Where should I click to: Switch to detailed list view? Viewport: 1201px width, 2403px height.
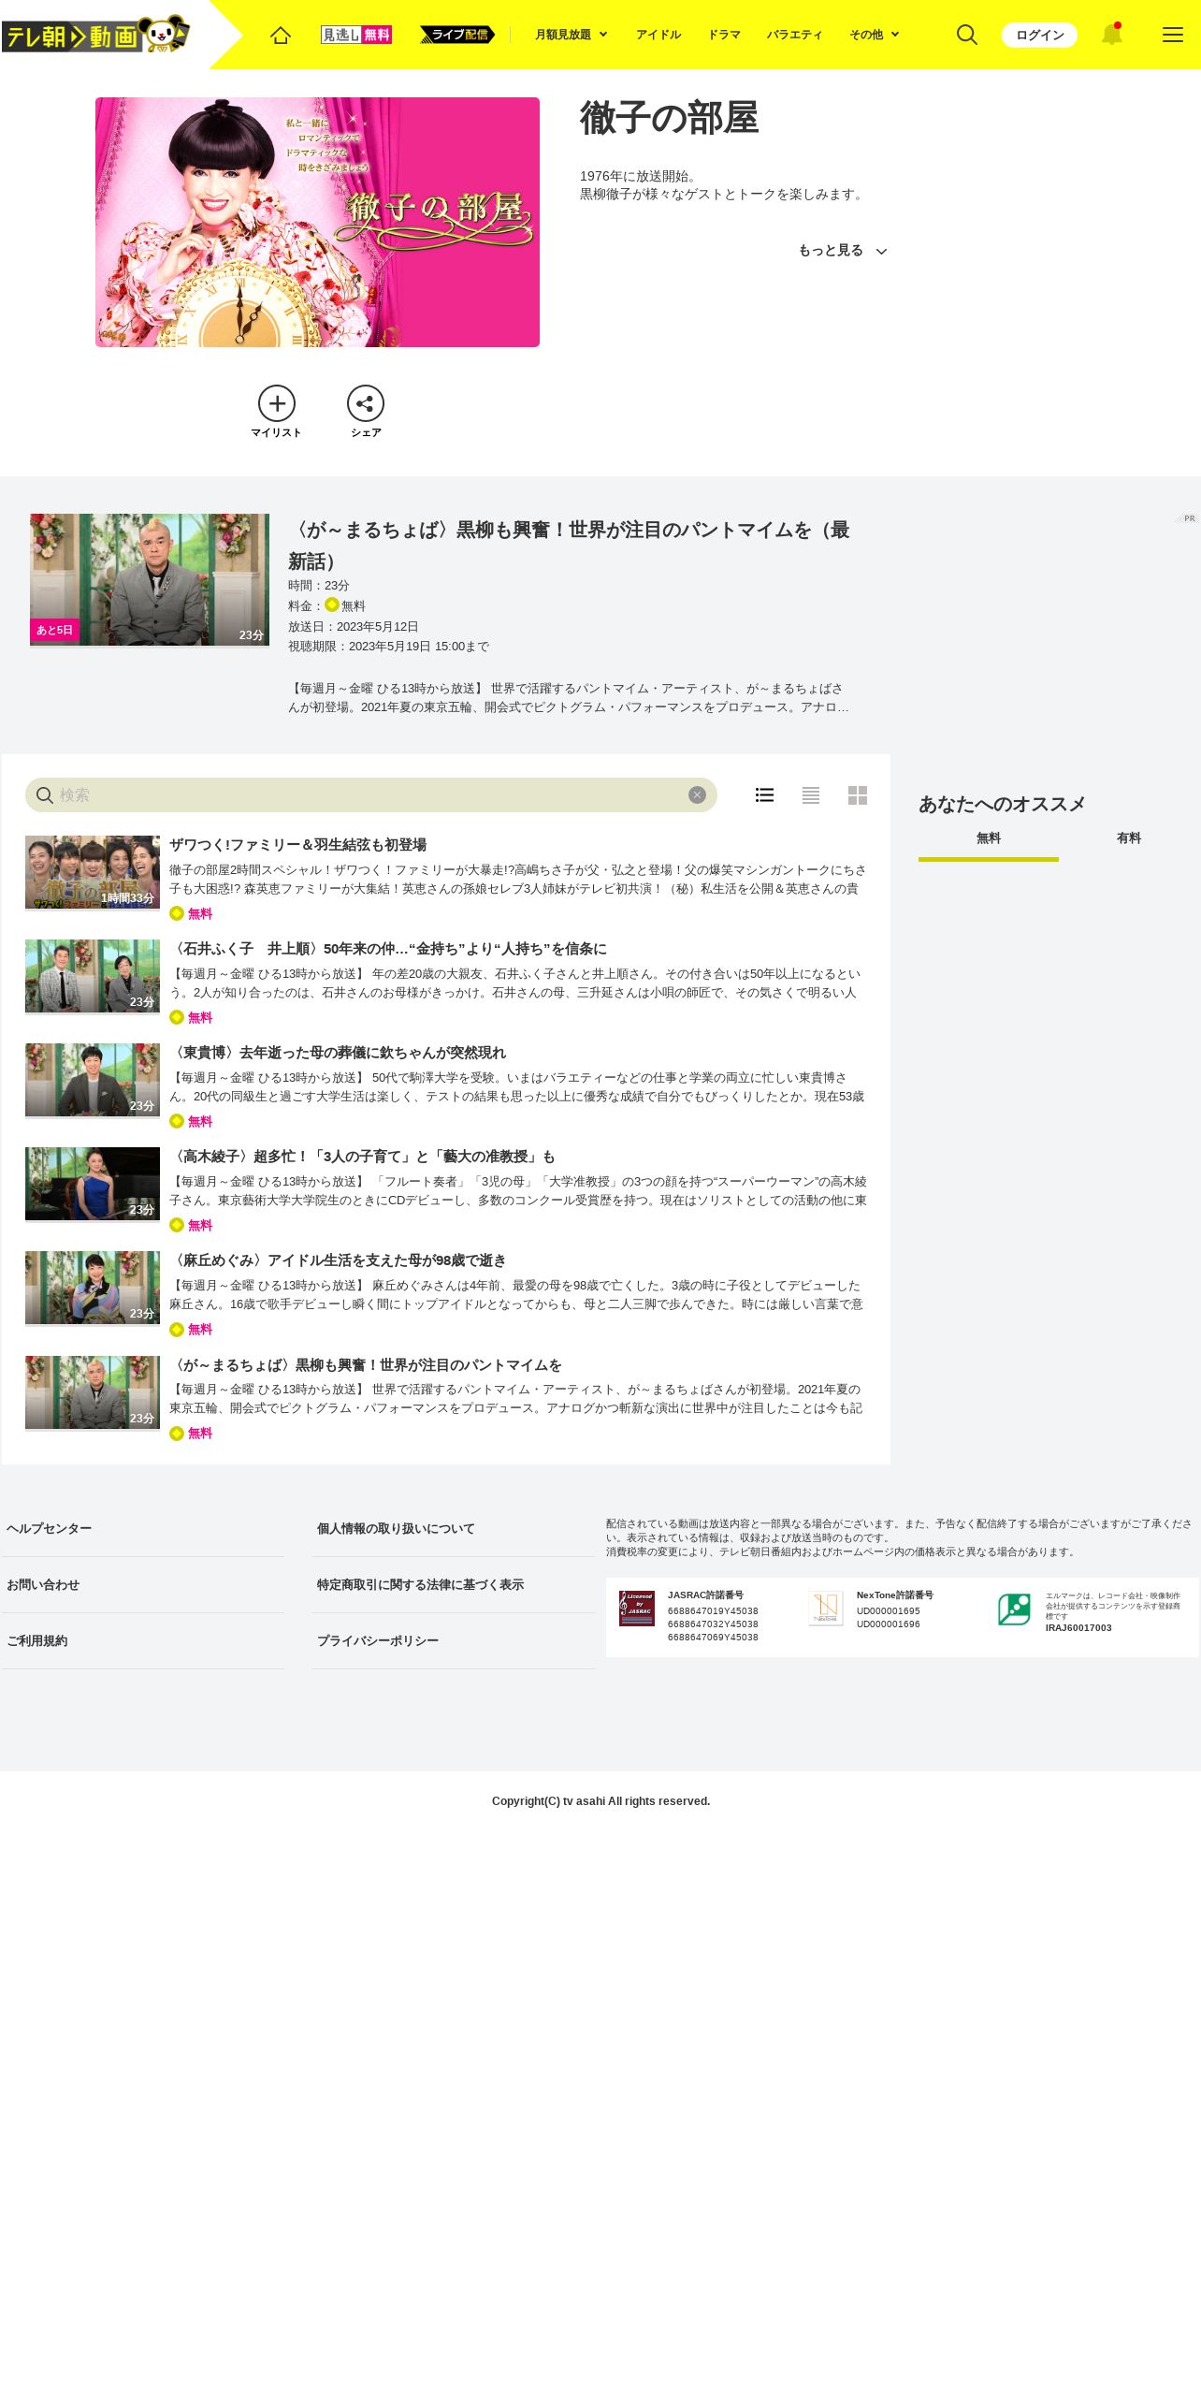tap(764, 794)
